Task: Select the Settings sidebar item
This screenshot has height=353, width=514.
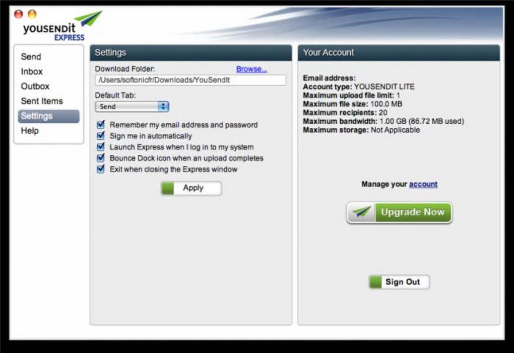Action: 48,116
